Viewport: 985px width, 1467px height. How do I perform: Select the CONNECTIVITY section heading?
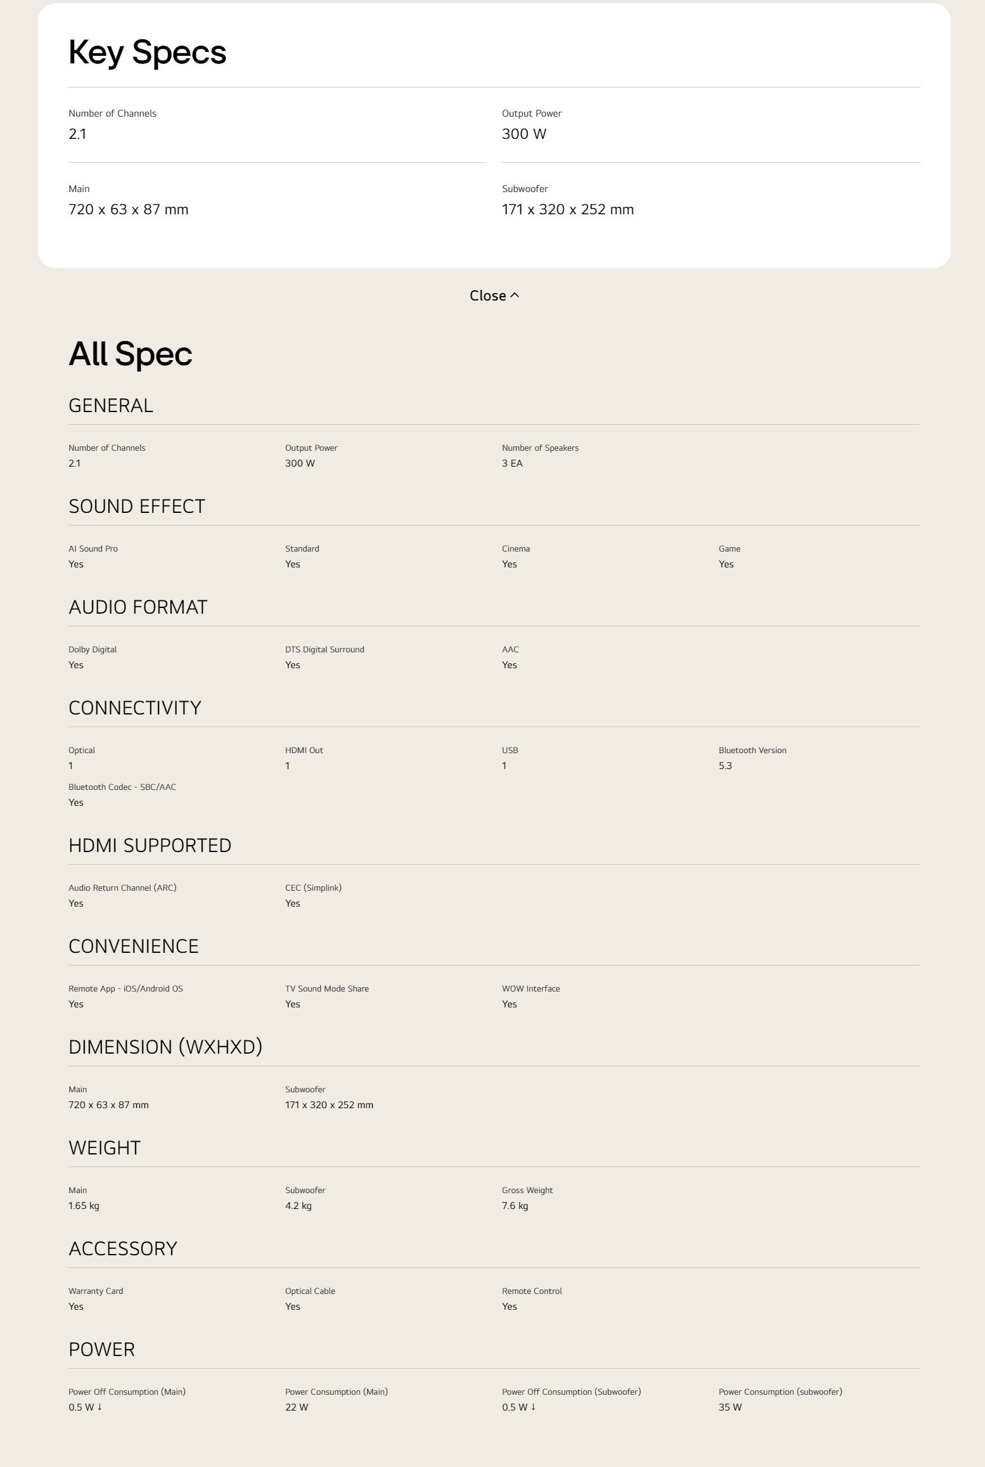click(135, 708)
